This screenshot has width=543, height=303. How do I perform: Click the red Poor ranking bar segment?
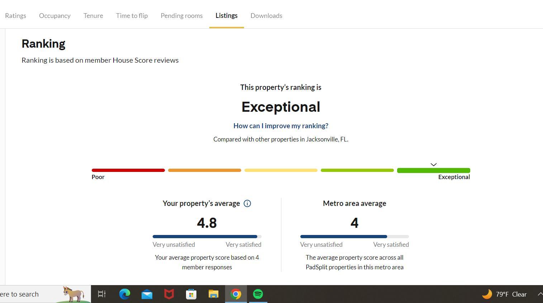click(x=128, y=170)
